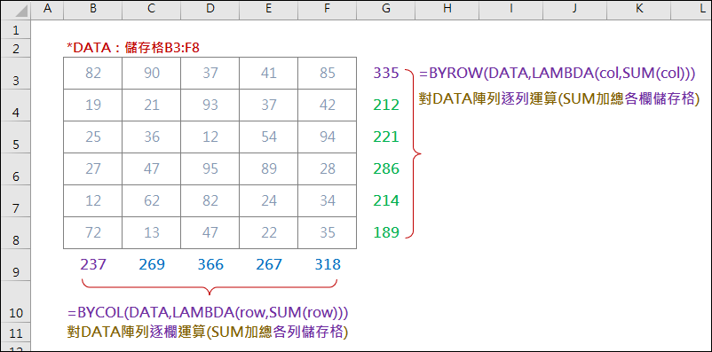This screenshot has width=712, height=352.
Task: Click cell C3 containing 90
Action: (151, 73)
